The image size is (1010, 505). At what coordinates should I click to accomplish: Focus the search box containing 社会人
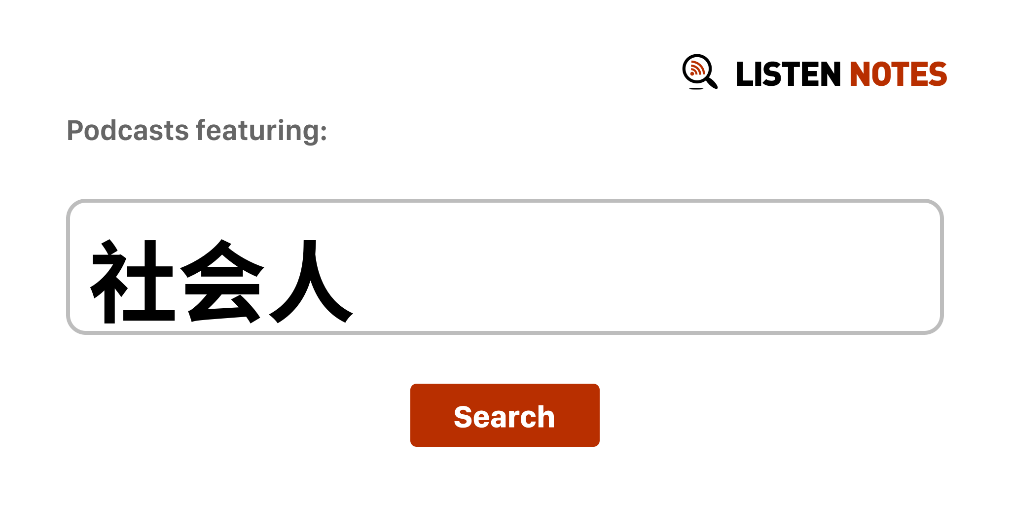point(505,267)
